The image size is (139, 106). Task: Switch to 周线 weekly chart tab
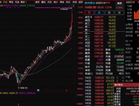click(11, 2)
